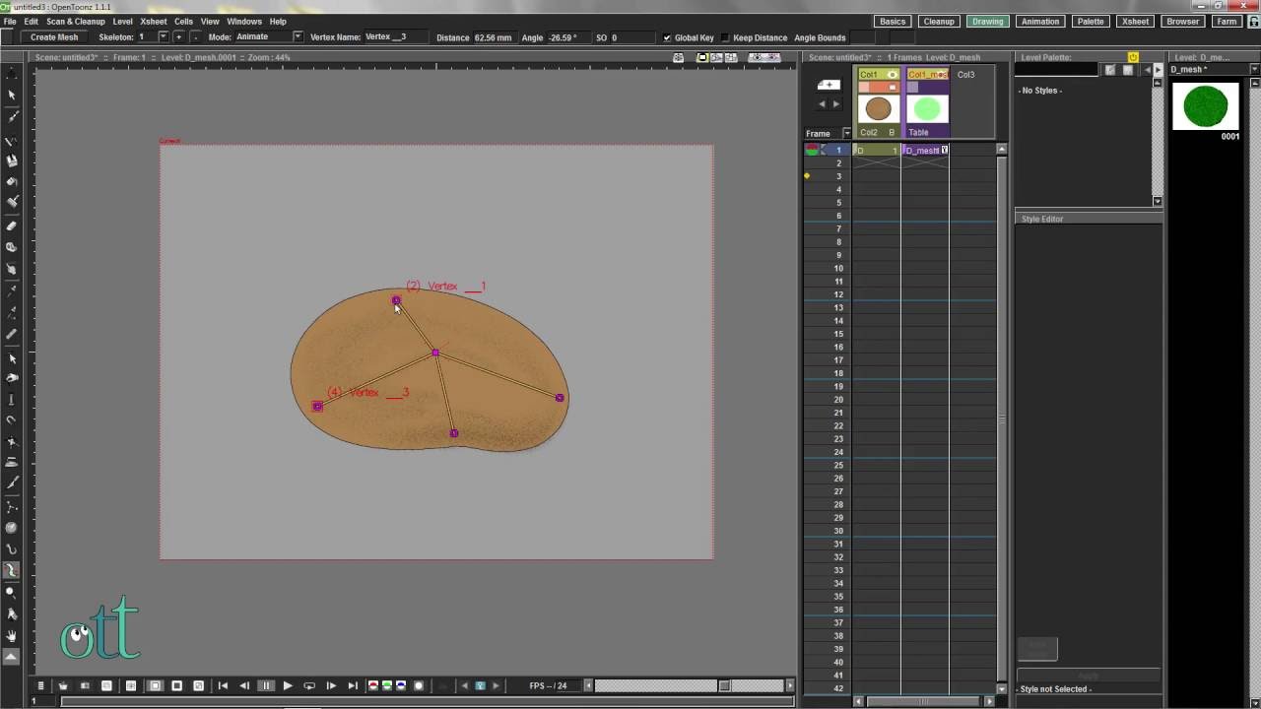This screenshot has height=709, width=1261.
Task: Switch to the Browser room tab
Action: coord(1183,22)
